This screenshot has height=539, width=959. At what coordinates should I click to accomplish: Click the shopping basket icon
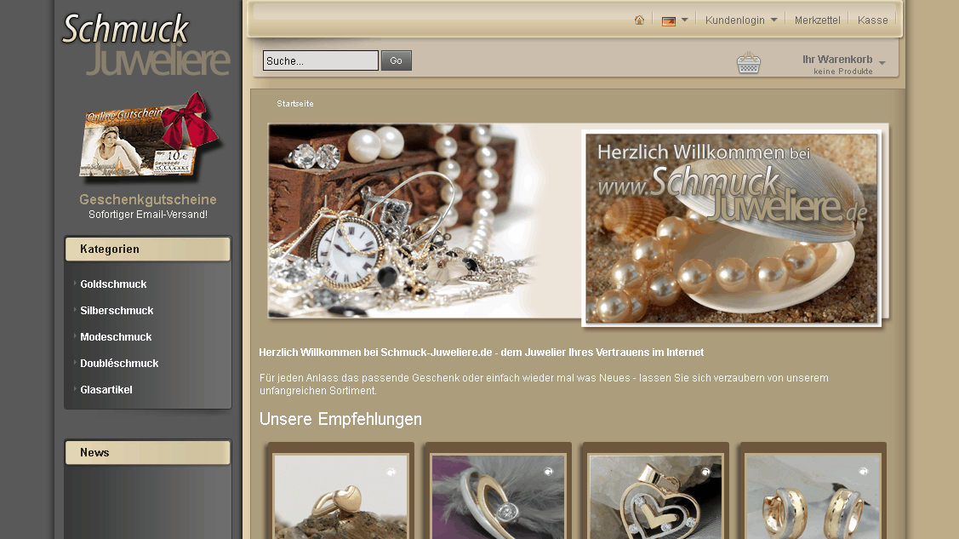click(x=749, y=62)
